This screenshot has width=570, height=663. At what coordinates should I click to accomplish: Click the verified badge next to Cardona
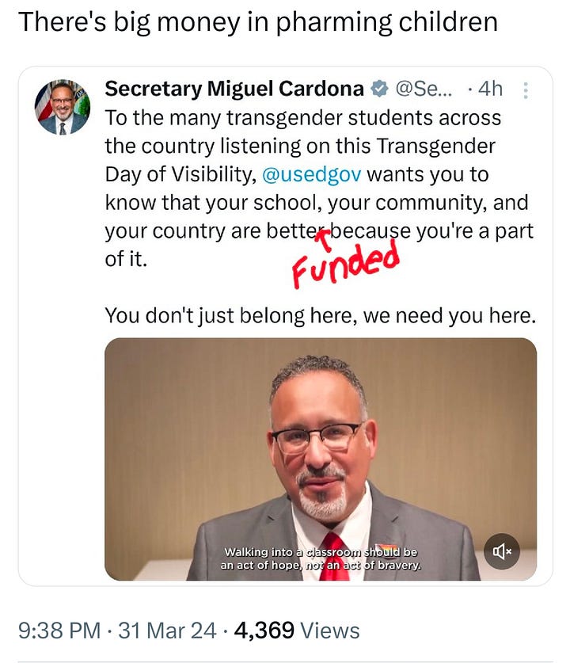[x=379, y=89]
